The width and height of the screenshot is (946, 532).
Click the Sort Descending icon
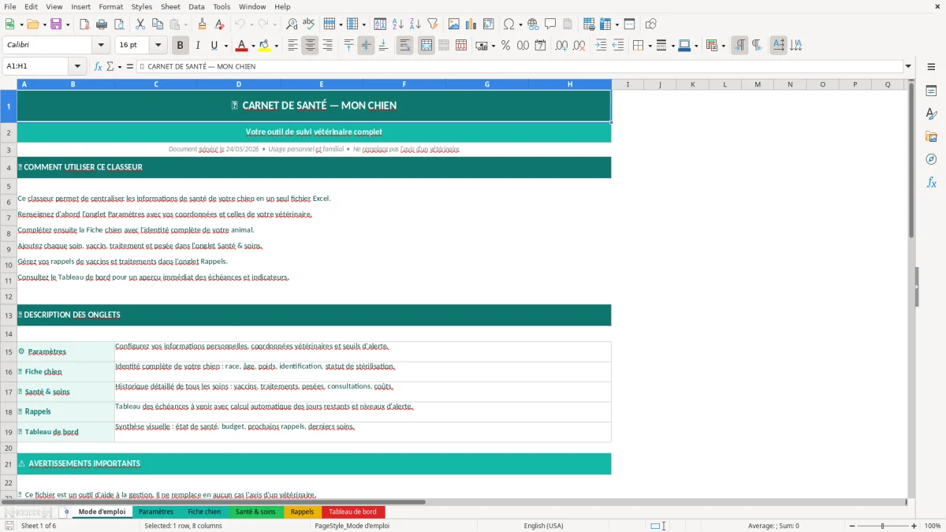(415, 24)
